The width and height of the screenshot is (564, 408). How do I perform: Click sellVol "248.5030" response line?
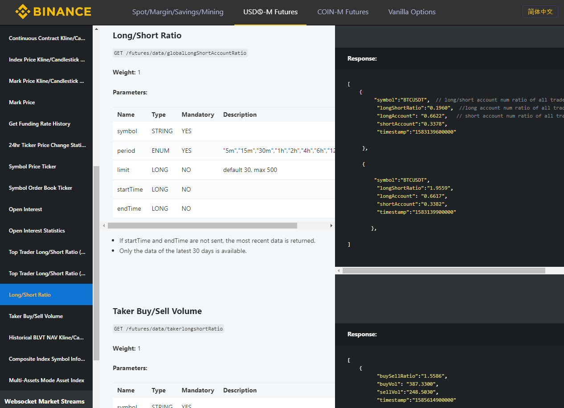click(x=407, y=392)
